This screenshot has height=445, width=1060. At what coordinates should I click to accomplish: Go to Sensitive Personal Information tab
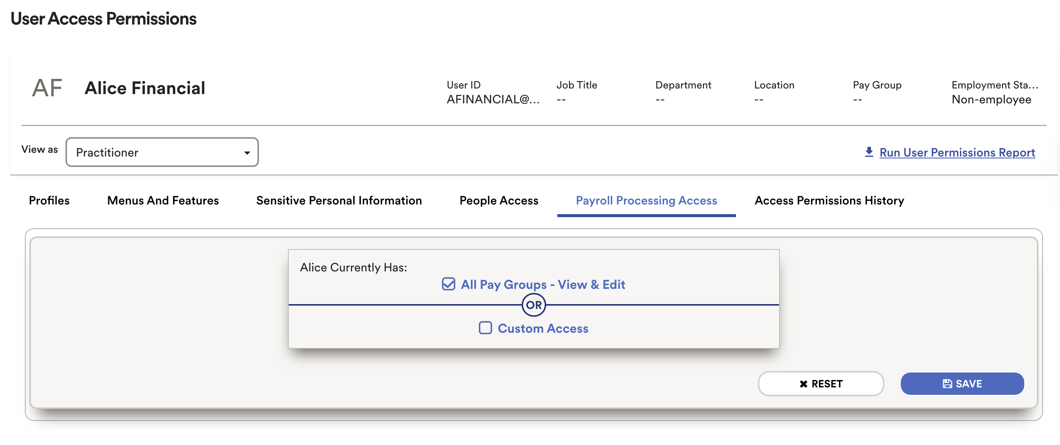(339, 200)
